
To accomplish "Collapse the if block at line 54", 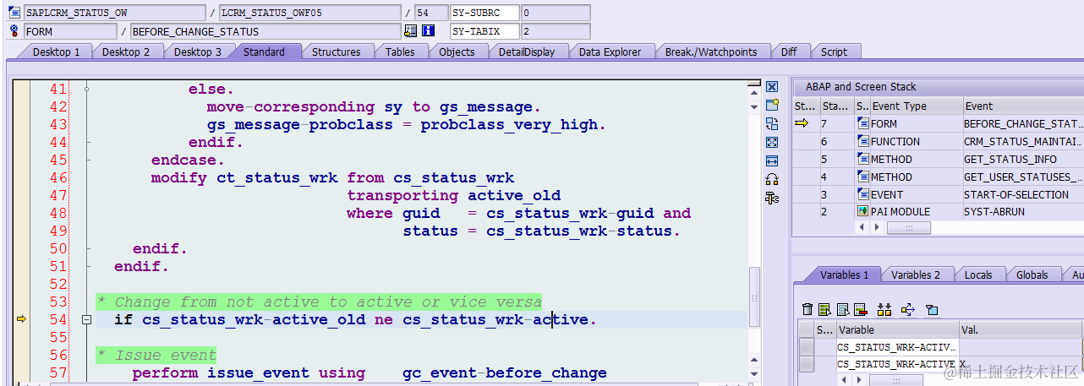I will point(86,320).
